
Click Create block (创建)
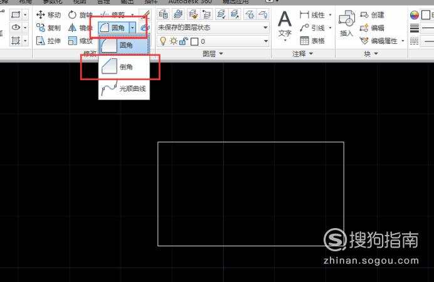tap(373, 14)
